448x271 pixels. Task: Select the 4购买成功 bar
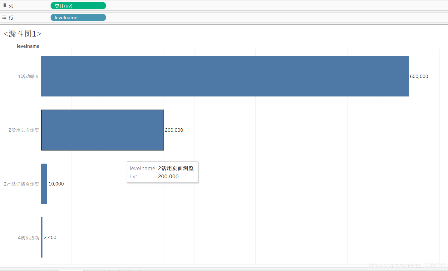(42, 237)
